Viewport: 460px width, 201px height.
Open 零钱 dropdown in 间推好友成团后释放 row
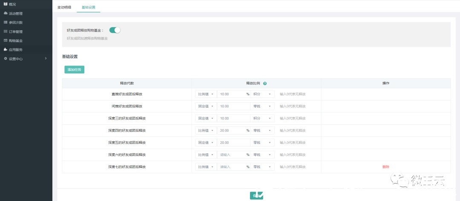262,106
